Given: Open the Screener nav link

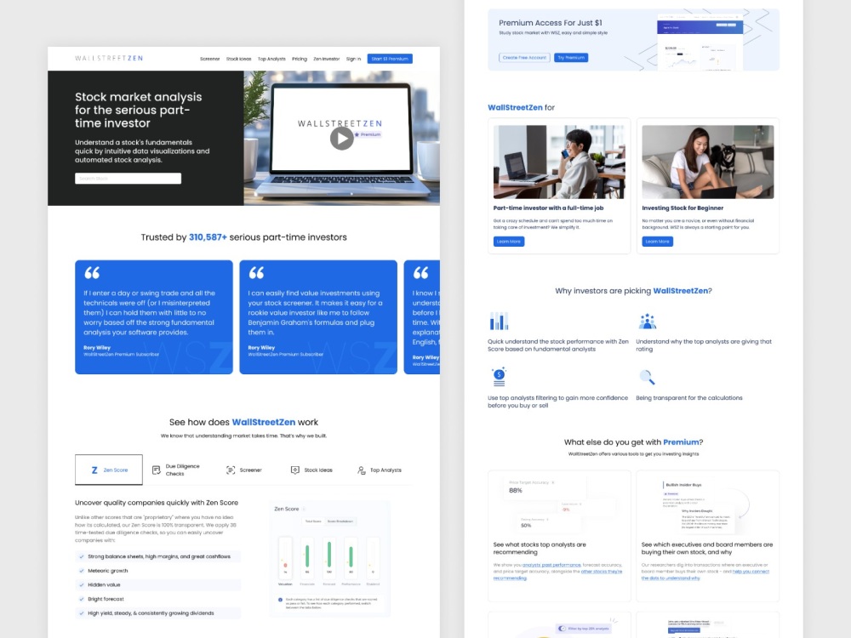Looking at the screenshot, I should (x=209, y=59).
